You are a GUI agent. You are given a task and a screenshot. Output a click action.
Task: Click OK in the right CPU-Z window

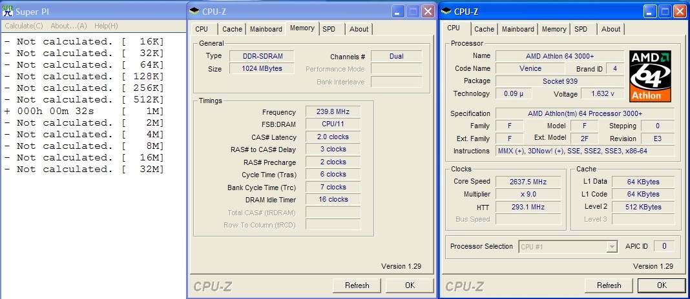pyautogui.click(x=662, y=285)
